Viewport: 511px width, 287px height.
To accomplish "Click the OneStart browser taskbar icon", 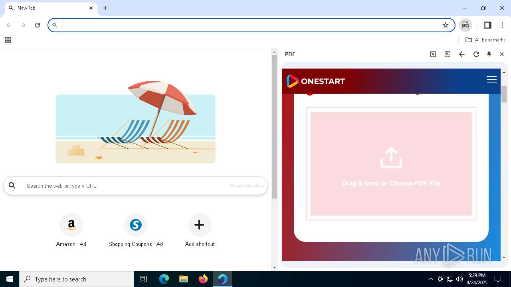I will [x=223, y=279].
